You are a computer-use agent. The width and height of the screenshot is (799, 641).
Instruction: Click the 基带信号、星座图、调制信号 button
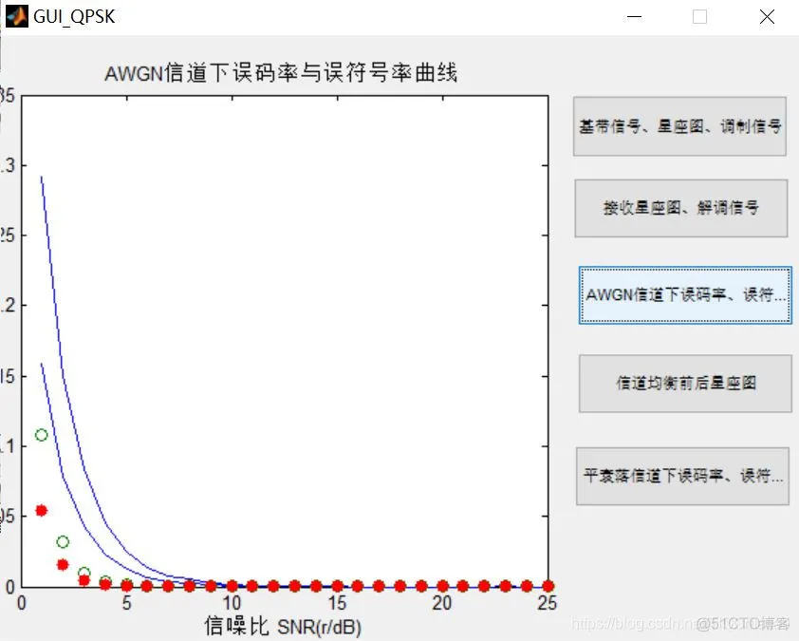[679, 126]
